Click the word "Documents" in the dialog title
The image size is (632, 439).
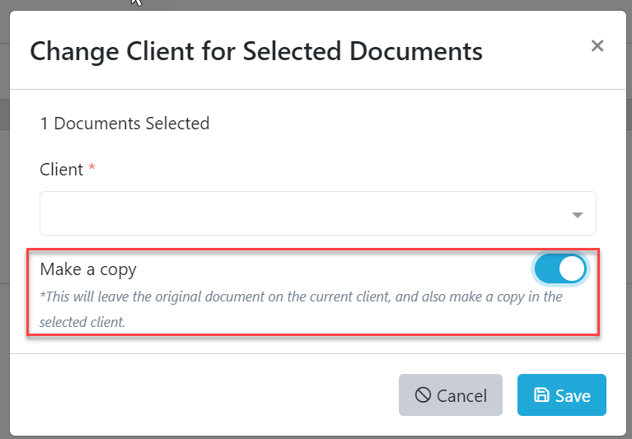tap(415, 51)
